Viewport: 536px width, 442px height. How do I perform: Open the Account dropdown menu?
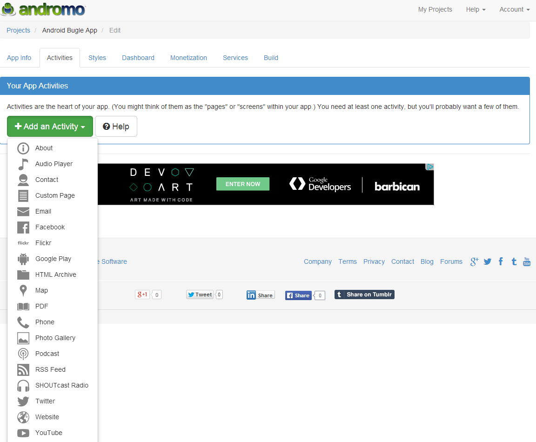[515, 10]
